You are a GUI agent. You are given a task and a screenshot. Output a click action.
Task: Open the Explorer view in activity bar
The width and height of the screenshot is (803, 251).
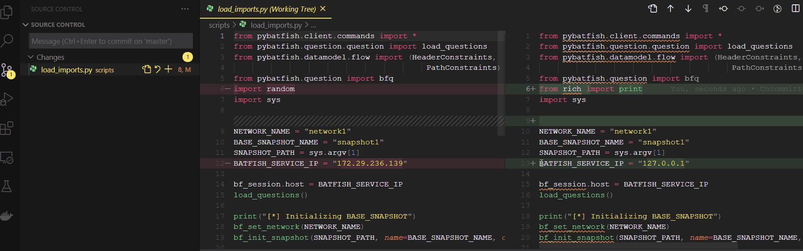[x=7, y=12]
